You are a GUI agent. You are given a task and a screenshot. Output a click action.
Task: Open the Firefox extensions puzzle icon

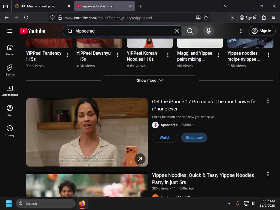tap(264, 17)
